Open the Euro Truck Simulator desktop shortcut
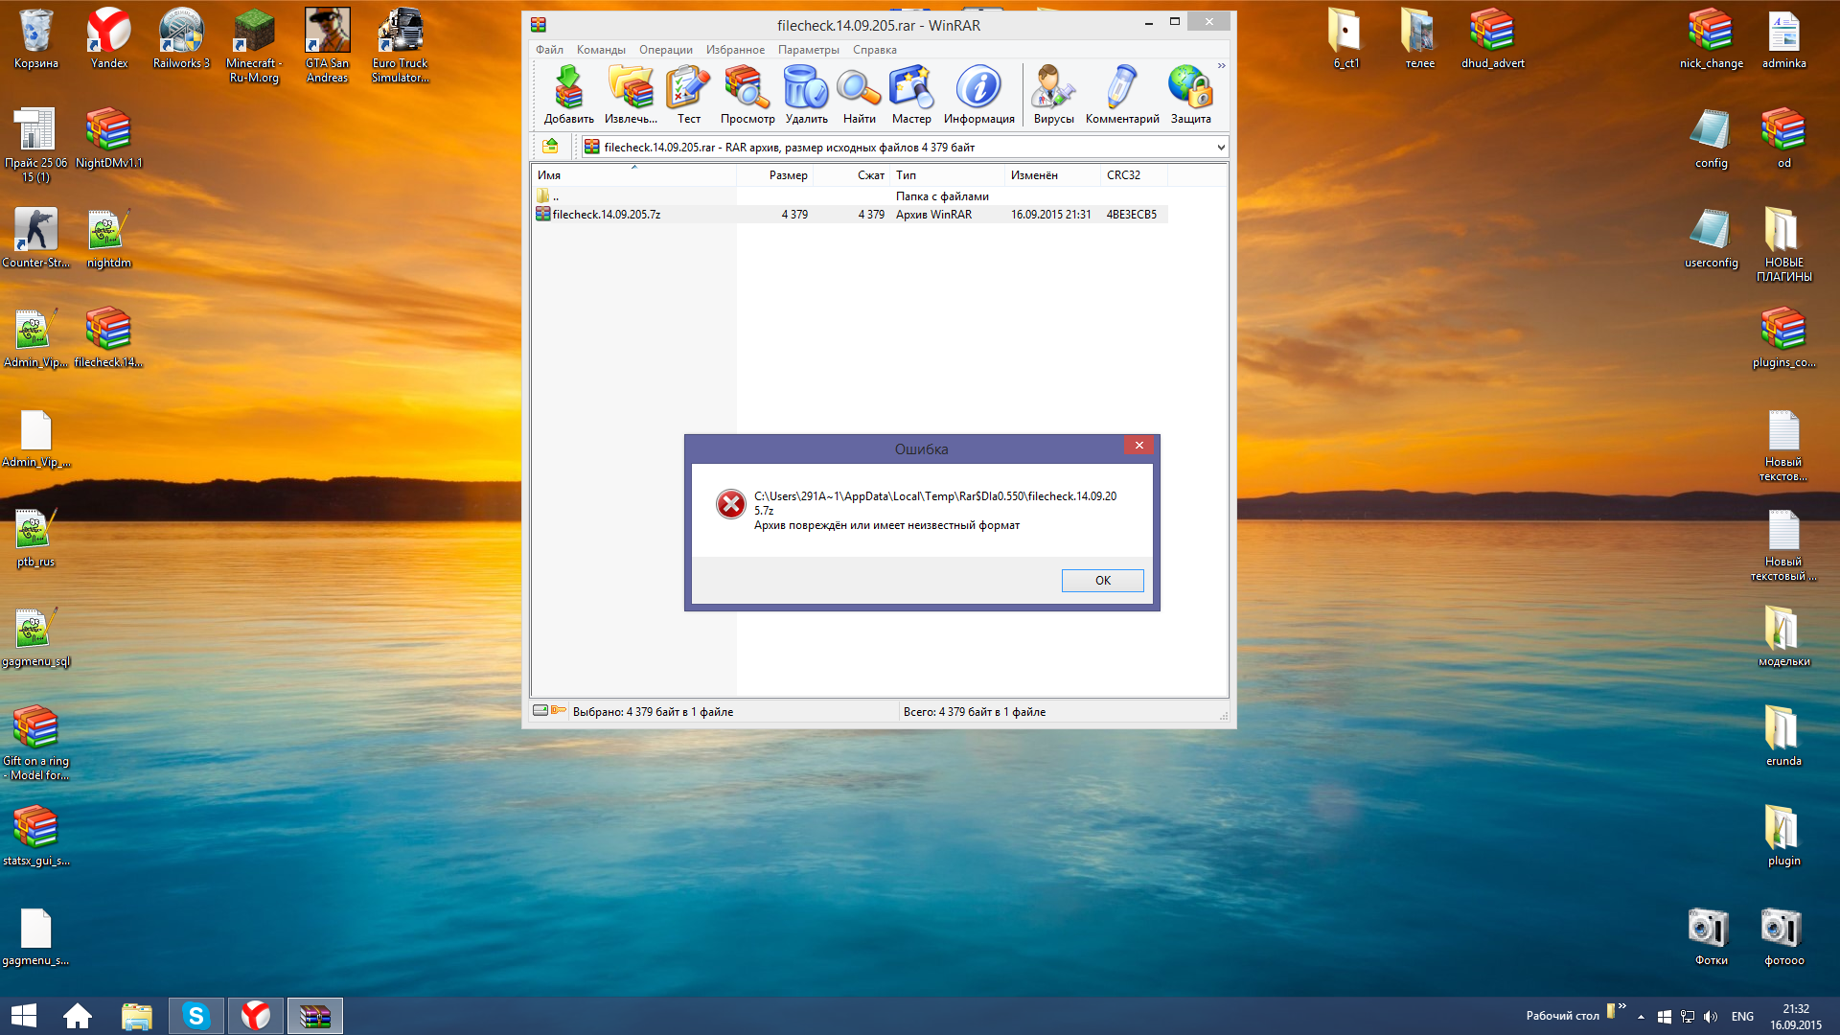This screenshot has width=1840, height=1035. click(x=400, y=46)
